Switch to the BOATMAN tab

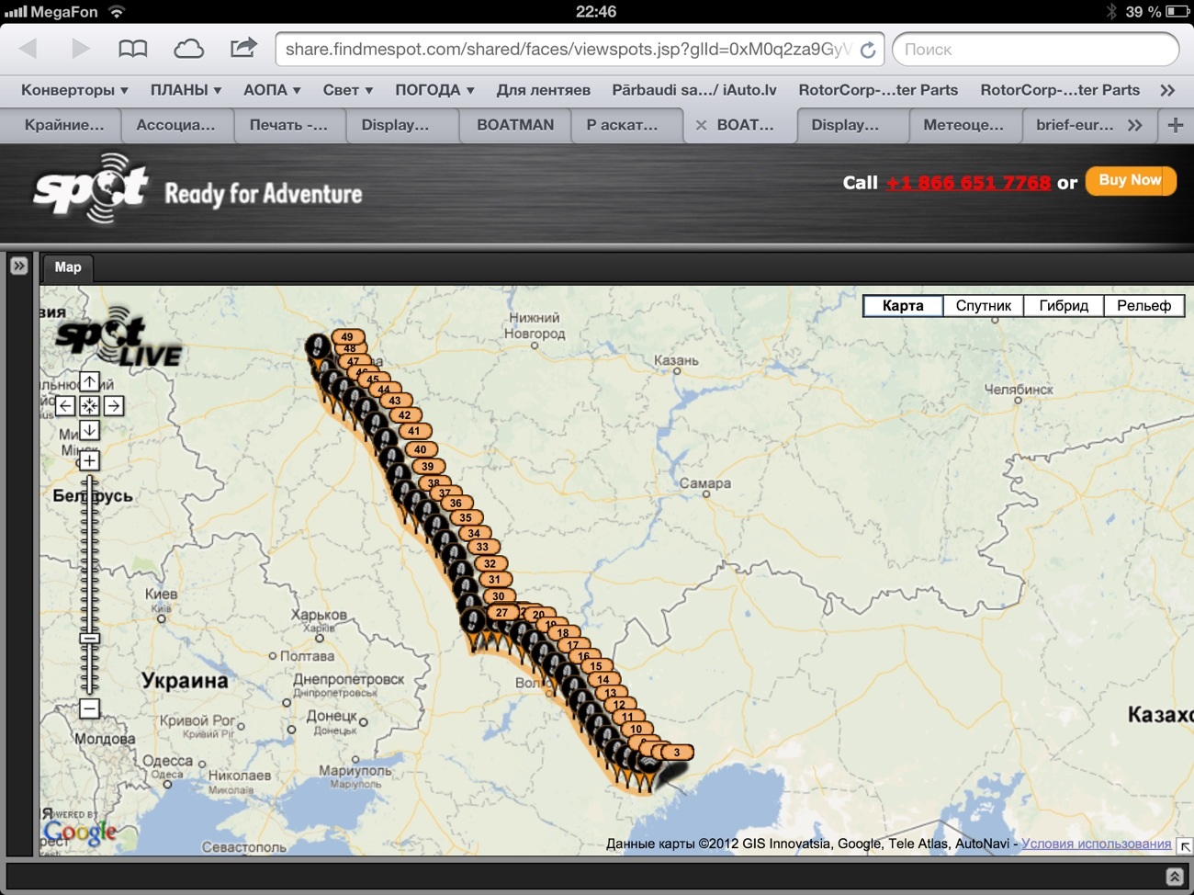pyautogui.click(x=515, y=125)
